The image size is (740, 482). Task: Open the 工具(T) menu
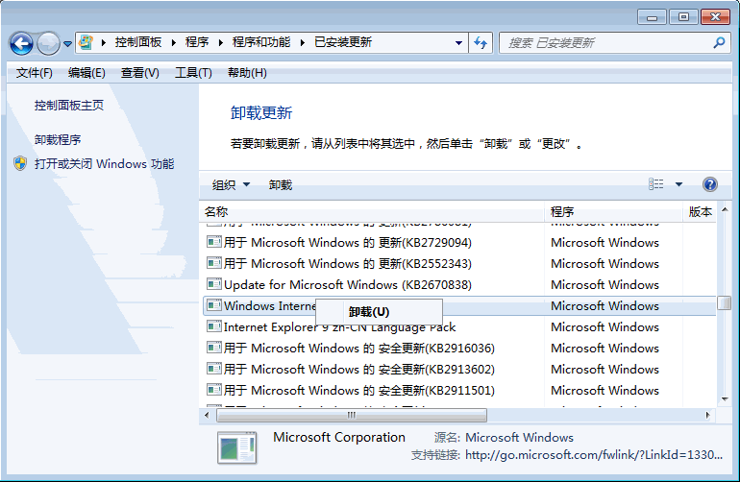point(193,73)
